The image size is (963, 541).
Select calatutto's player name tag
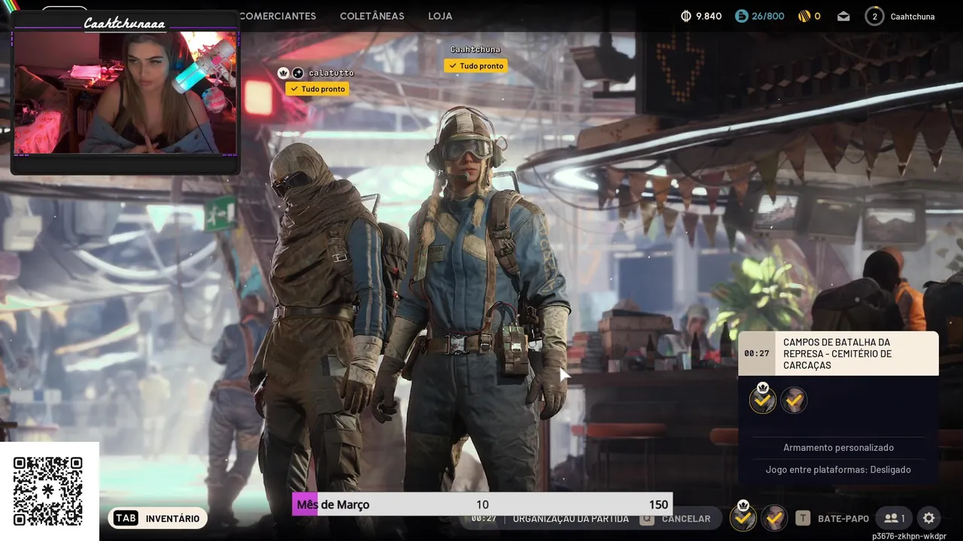pyautogui.click(x=331, y=73)
